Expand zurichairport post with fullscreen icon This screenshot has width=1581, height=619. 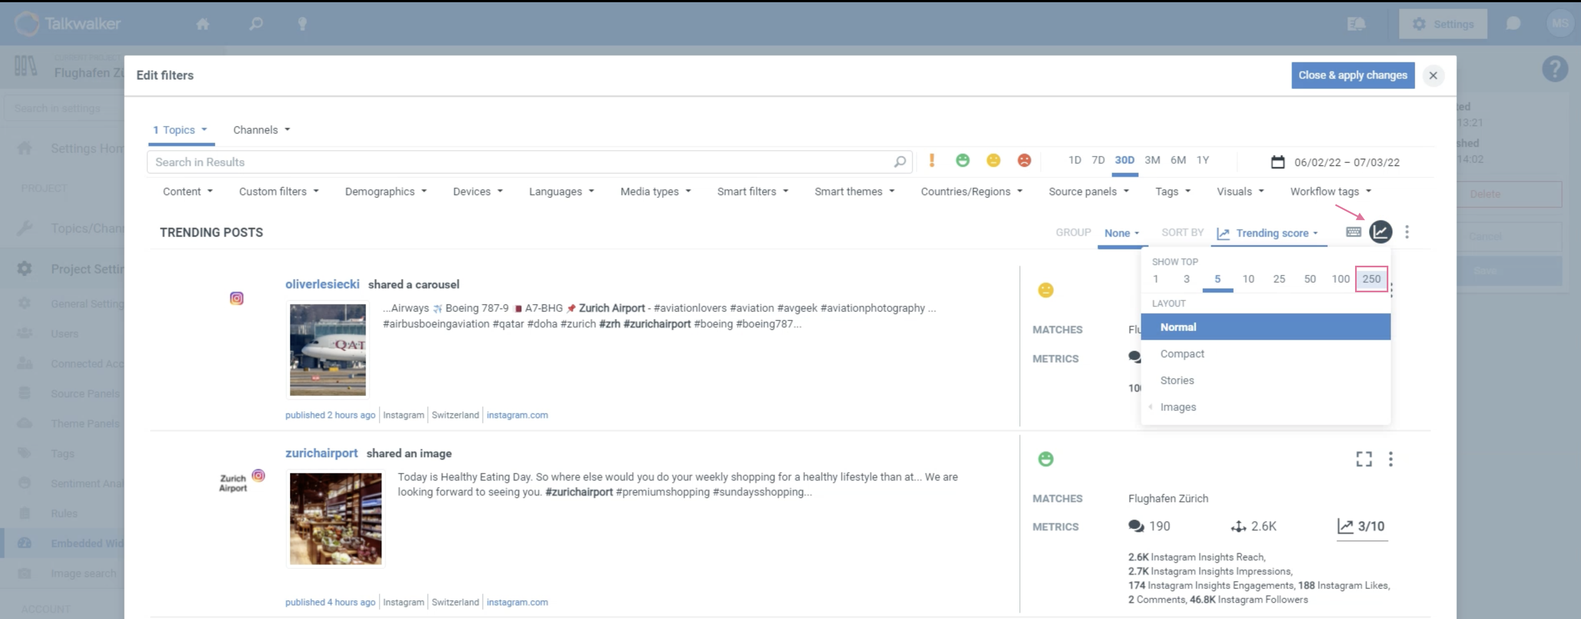(x=1364, y=459)
